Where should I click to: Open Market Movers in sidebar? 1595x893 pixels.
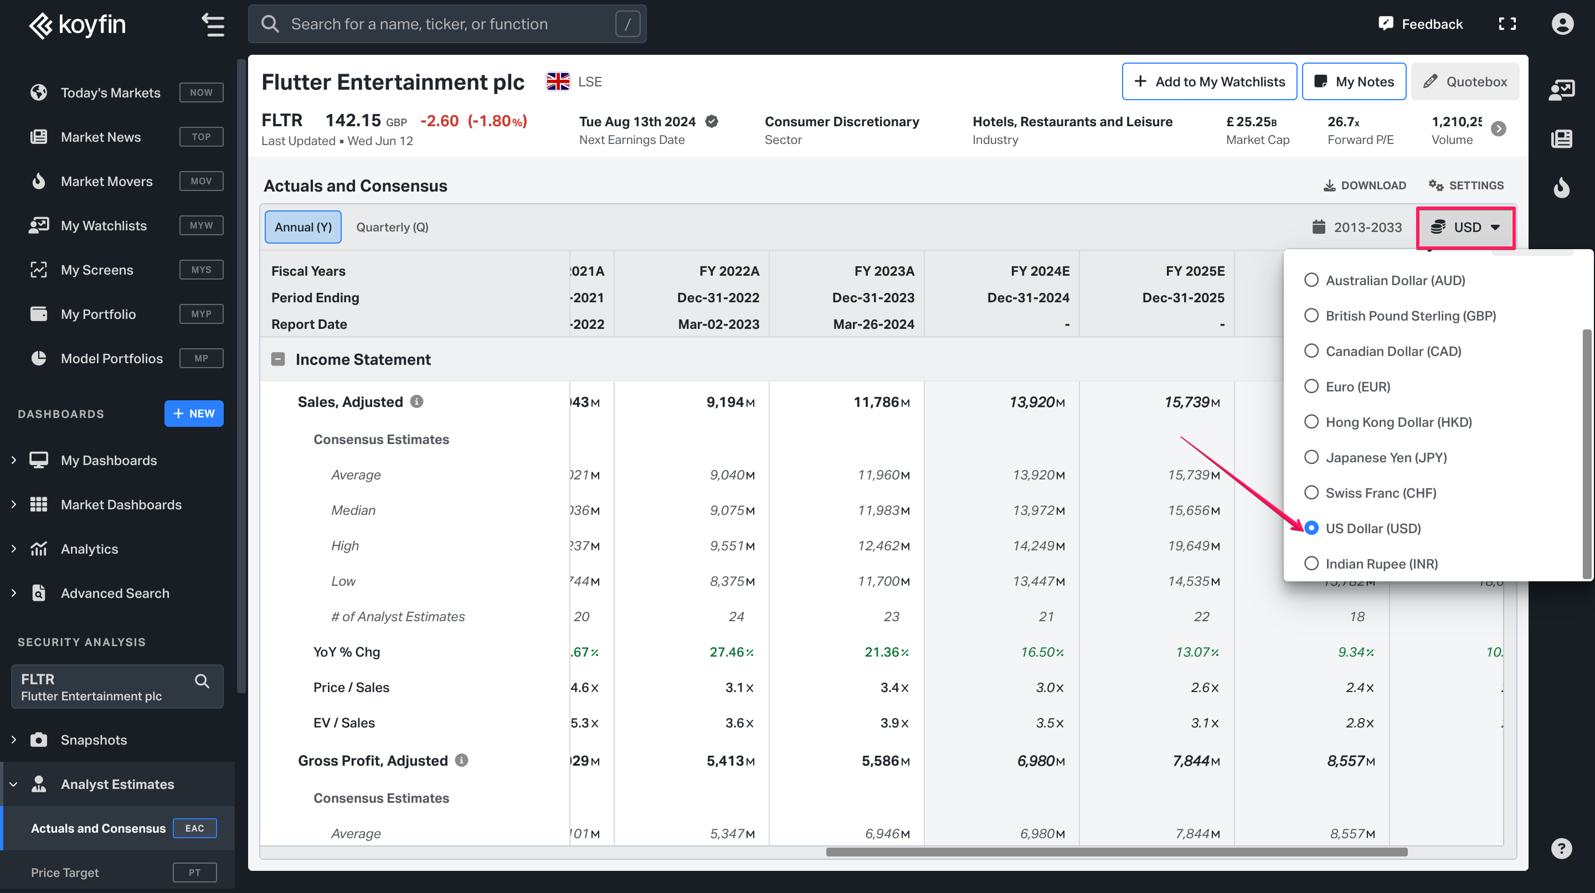[x=106, y=182]
